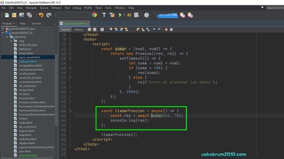The height and width of the screenshot is (159, 284).
Task: Open the Refactor menu
Action: click(x=56, y=8)
